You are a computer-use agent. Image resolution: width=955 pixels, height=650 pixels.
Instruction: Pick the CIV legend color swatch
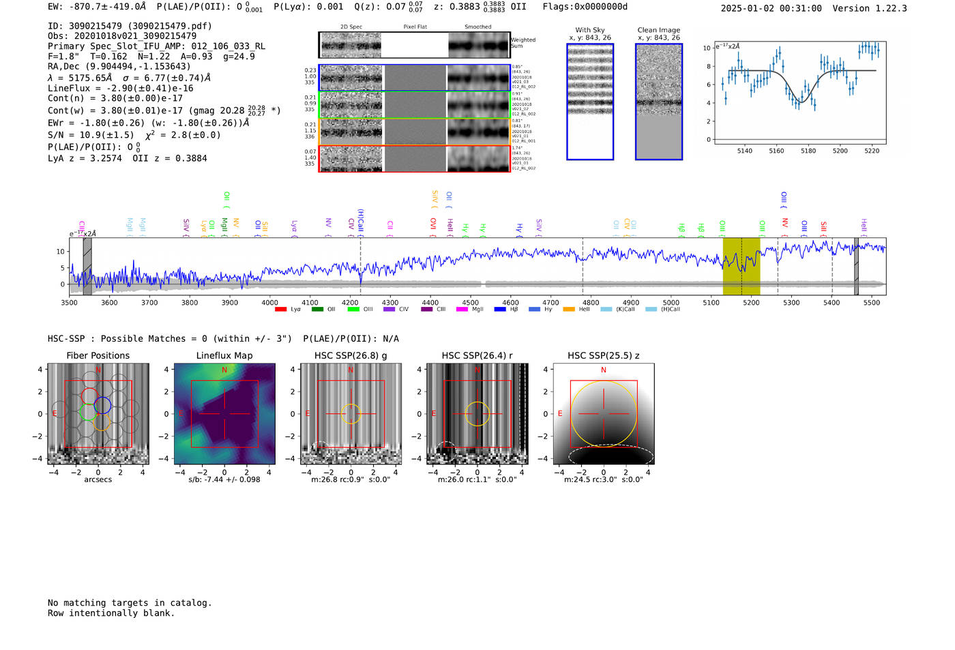389,310
